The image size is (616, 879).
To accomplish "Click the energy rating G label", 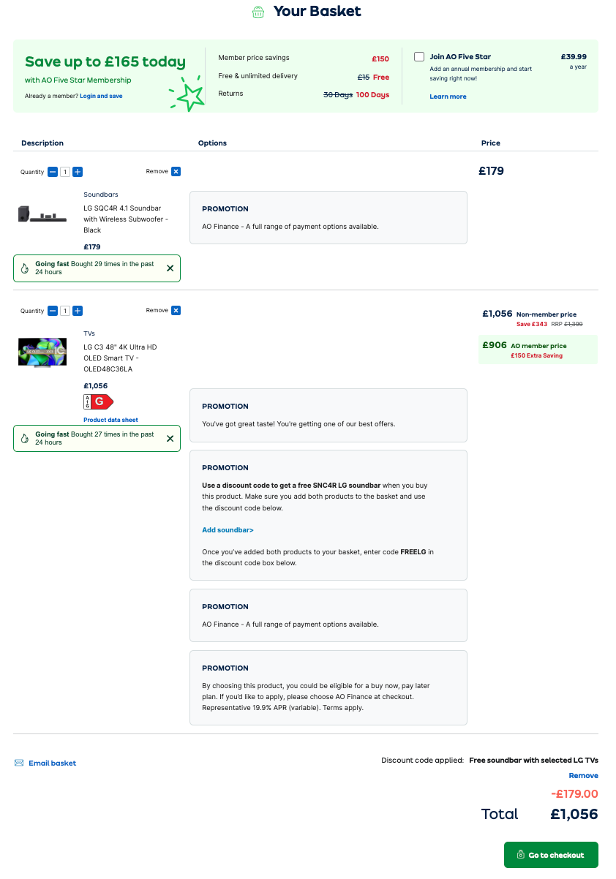I will [x=99, y=401].
